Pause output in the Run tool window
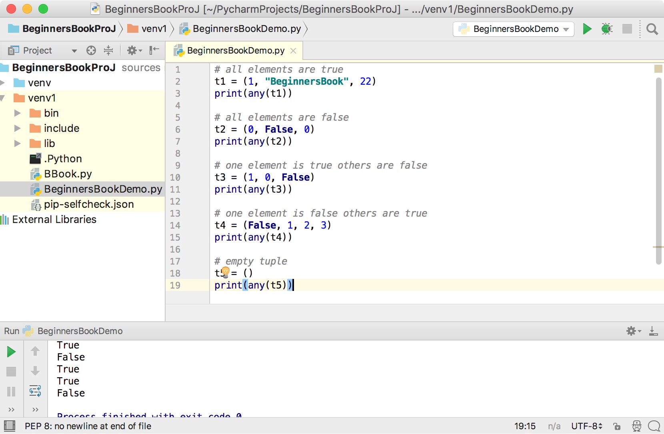This screenshot has height=434, width=664. 11,392
